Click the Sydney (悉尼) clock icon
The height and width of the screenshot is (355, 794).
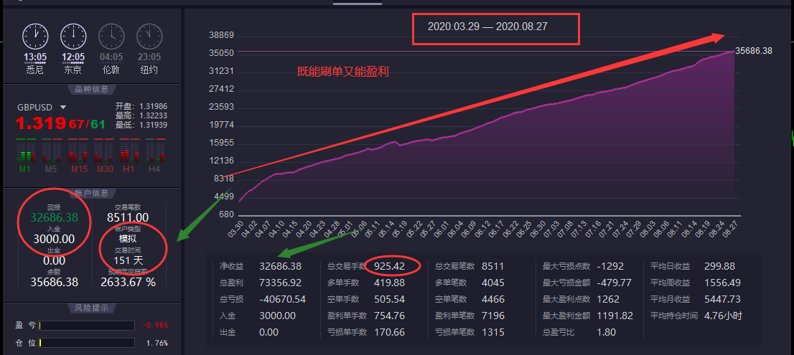[34, 36]
